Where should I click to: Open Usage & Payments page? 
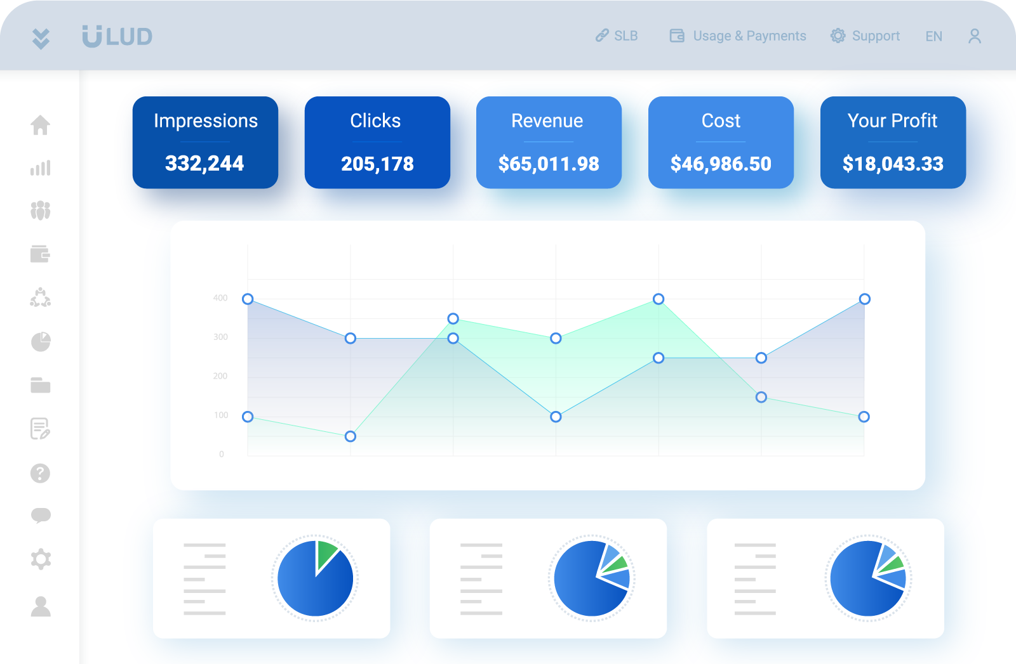[x=738, y=36]
